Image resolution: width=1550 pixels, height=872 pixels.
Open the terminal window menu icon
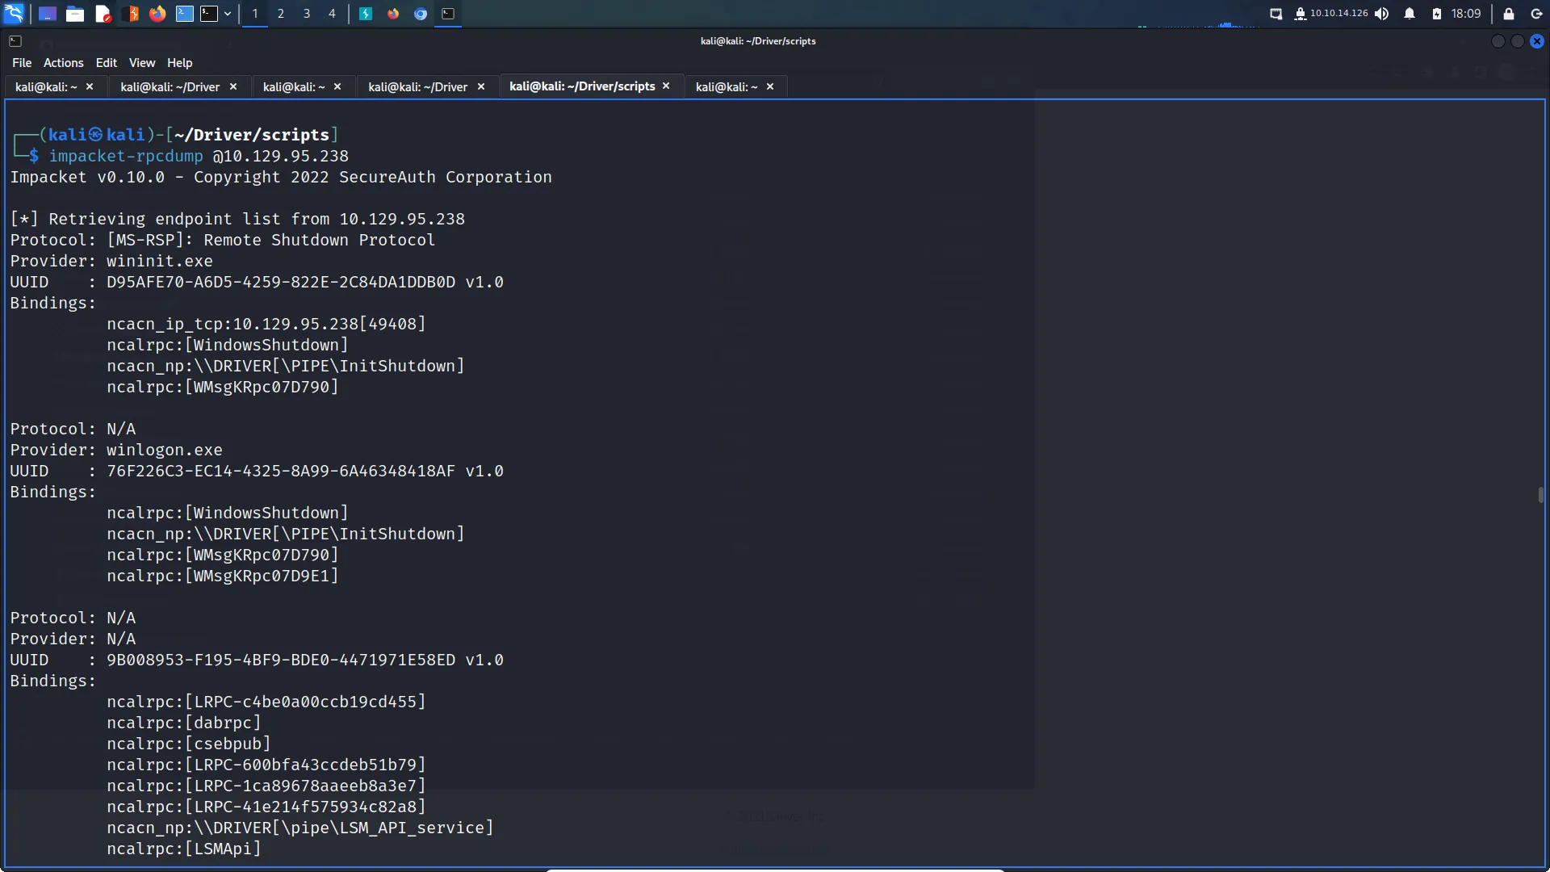(15, 41)
